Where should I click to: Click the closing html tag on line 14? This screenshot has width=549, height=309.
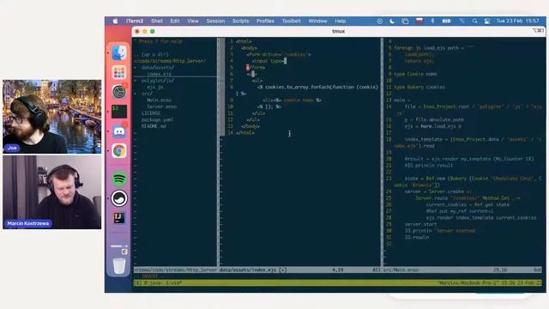pos(245,133)
